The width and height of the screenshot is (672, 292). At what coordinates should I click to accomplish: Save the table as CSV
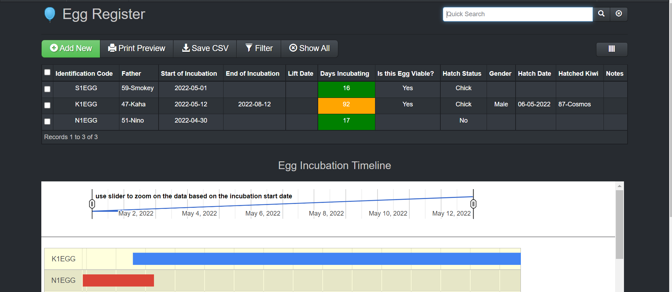coord(205,49)
